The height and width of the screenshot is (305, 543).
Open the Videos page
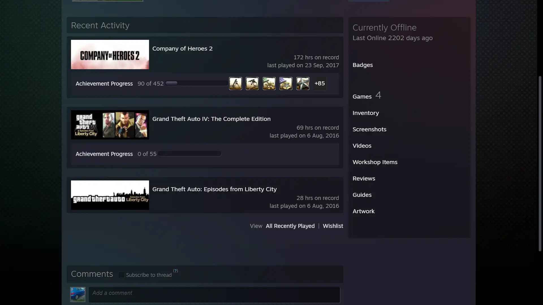tap(362, 146)
